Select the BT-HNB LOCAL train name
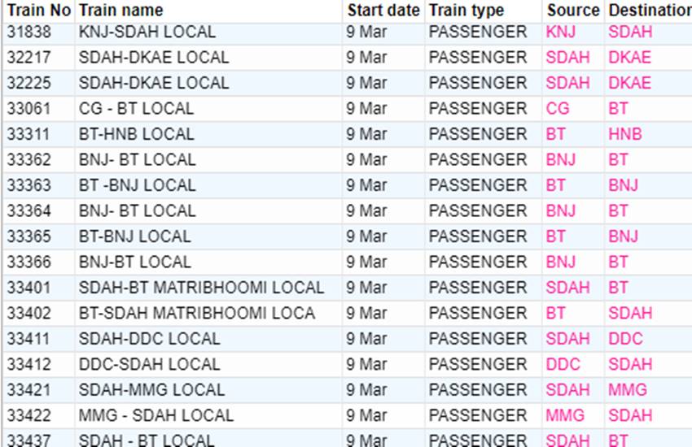Viewport: 692px width, 447px height. (136, 134)
